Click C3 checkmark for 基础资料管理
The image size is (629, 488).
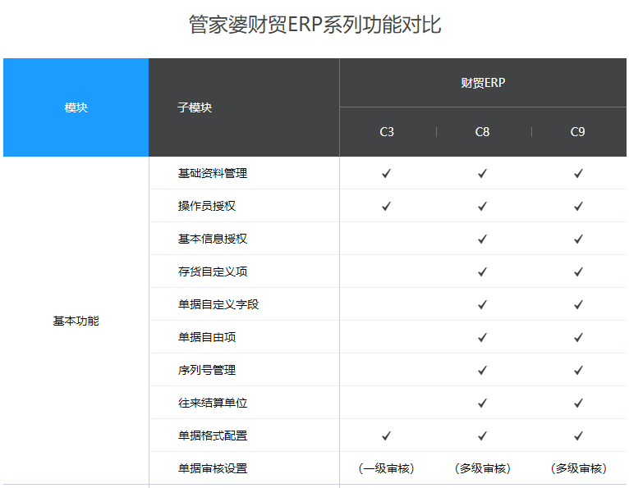pyautogui.click(x=386, y=173)
